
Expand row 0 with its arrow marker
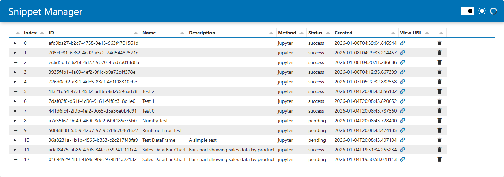point(15,43)
